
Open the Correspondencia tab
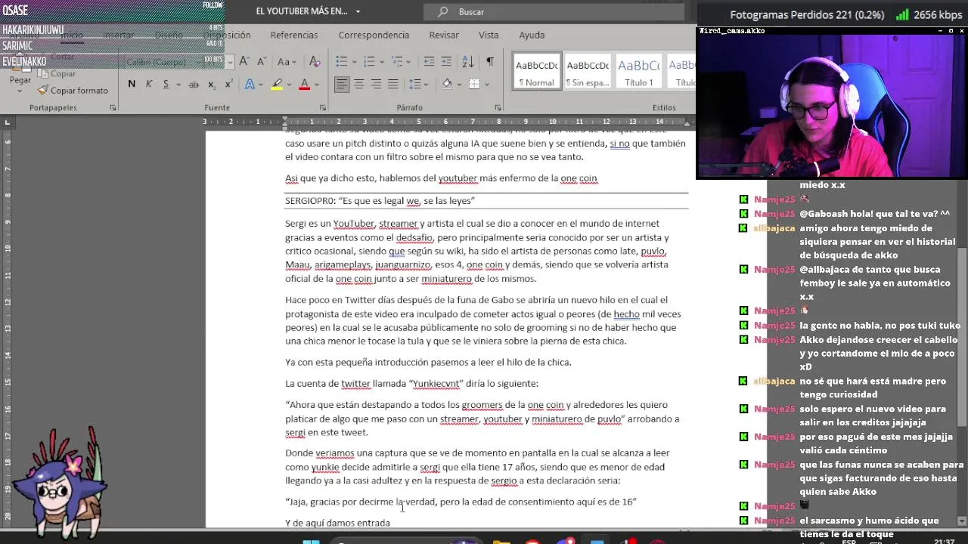pyautogui.click(x=374, y=35)
